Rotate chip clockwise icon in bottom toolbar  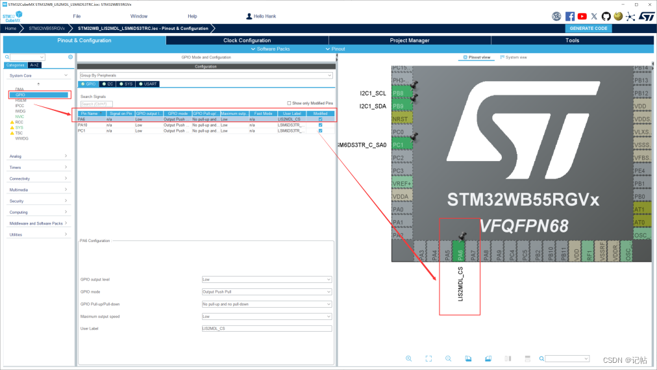coord(468,359)
